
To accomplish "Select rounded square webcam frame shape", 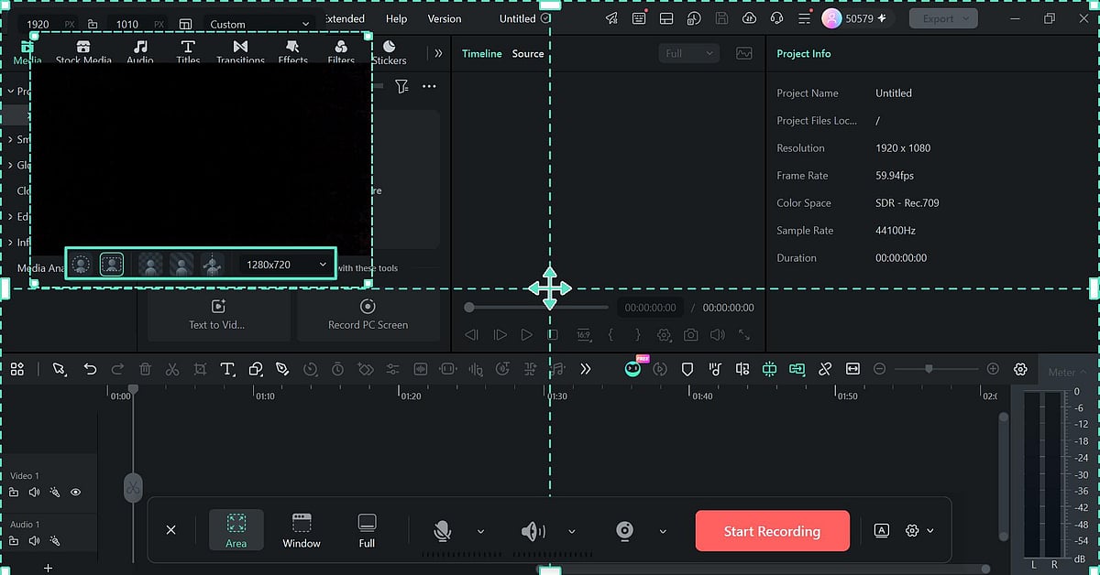I will coord(111,265).
